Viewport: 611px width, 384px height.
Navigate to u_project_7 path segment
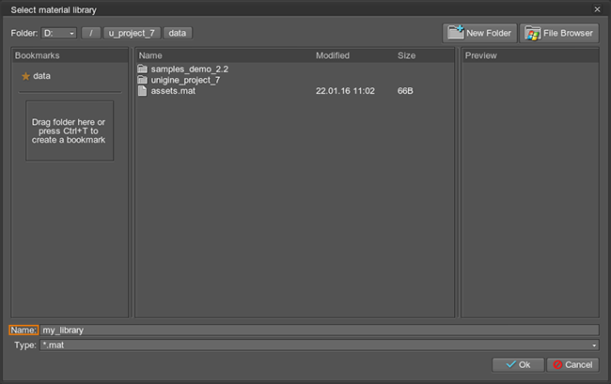click(132, 33)
